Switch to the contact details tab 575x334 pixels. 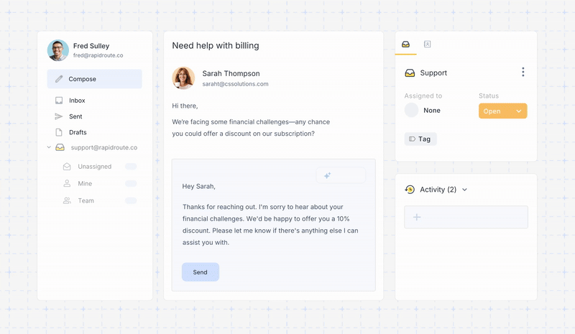click(x=427, y=45)
